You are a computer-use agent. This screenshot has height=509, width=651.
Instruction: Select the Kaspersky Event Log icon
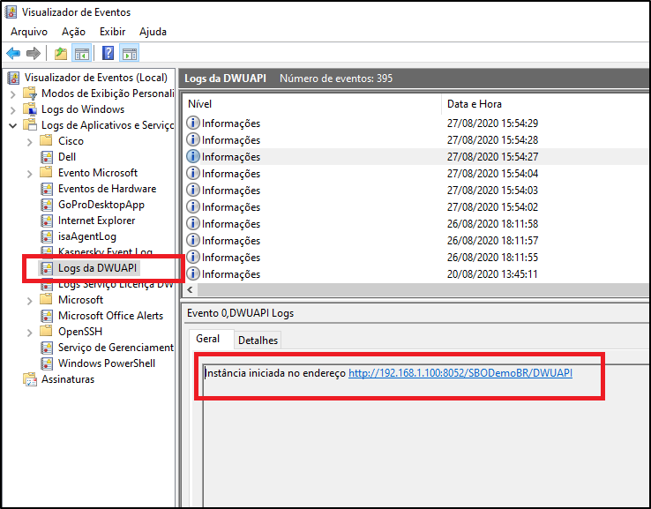point(48,252)
